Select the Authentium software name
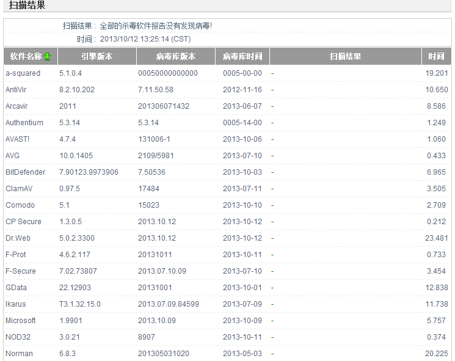Image resolution: width=455 pixels, height=361 pixels. (x=24, y=123)
